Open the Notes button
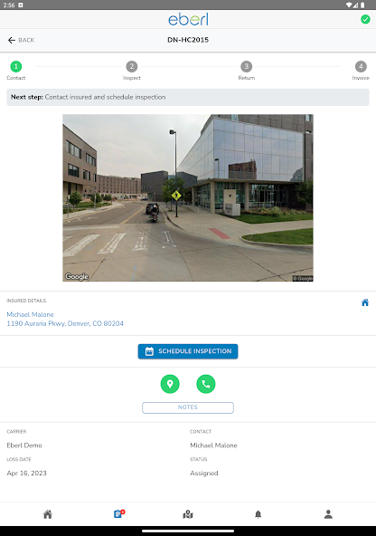This screenshot has height=536, width=376. [x=188, y=407]
